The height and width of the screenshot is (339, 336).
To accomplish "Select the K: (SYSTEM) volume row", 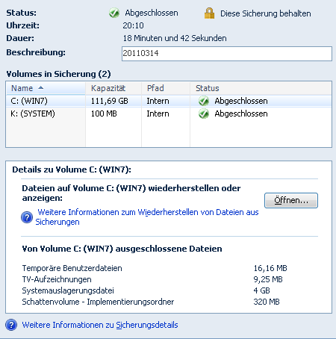I will pos(169,113).
